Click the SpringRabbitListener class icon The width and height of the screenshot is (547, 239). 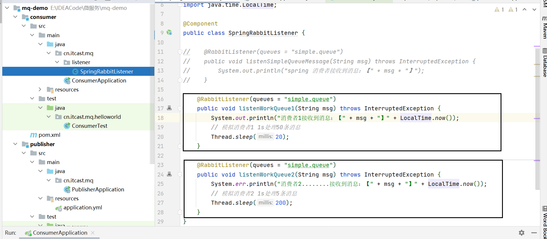coord(75,71)
